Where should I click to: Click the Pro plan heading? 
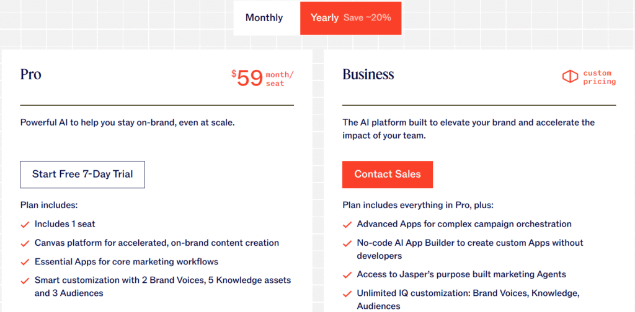[x=31, y=75]
